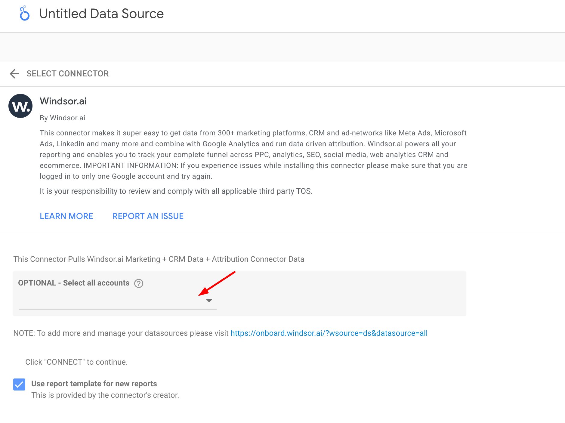Image resolution: width=565 pixels, height=423 pixels.
Task: Click the "By Windsor.ai" author text
Action: (63, 118)
